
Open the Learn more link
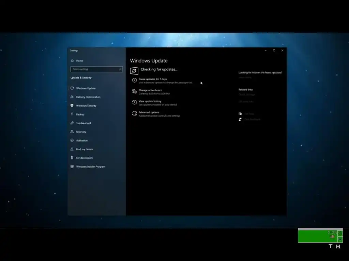click(245, 77)
